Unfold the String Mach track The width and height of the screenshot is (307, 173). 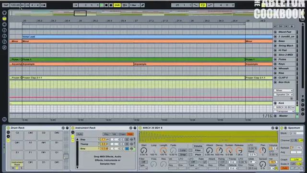[x=275, y=46]
